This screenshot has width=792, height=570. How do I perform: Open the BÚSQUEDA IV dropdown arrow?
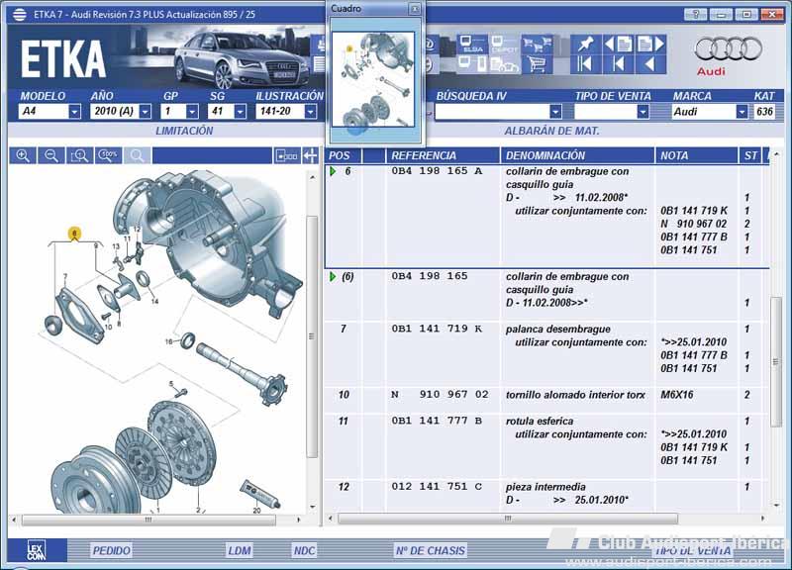tap(555, 112)
